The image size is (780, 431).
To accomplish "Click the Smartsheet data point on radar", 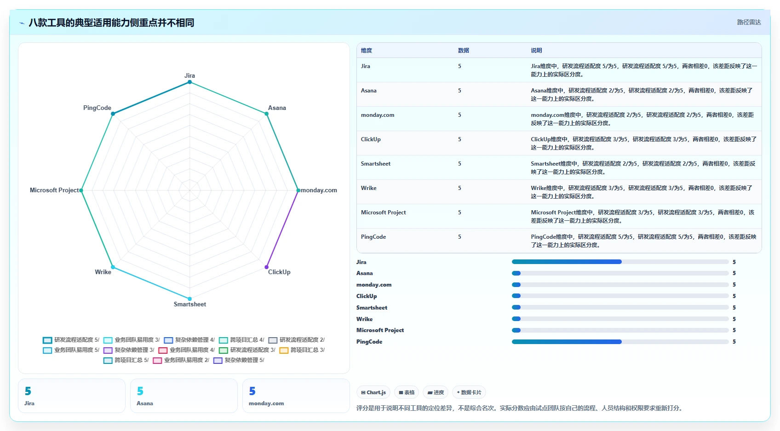I will 189,299.
